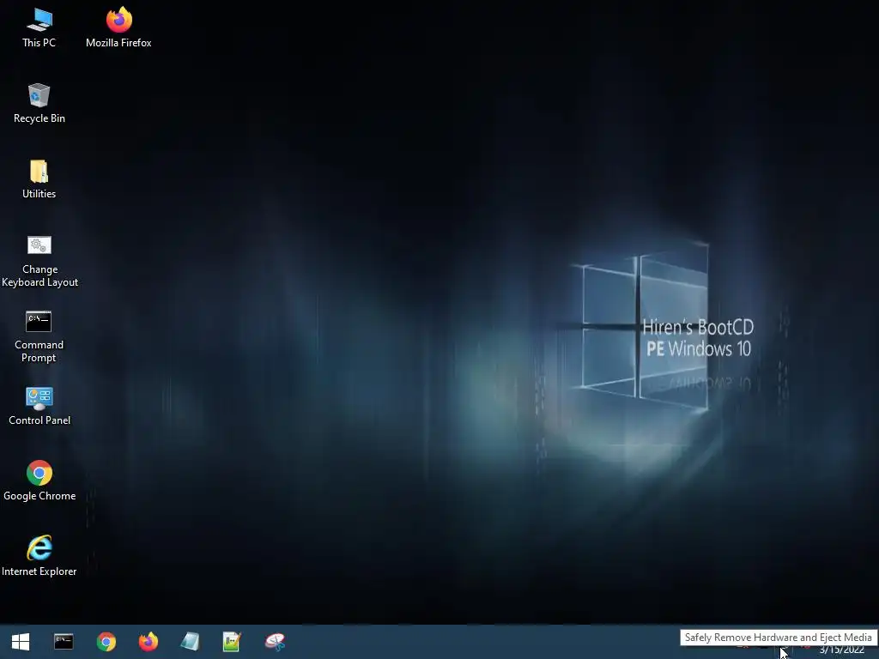This screenshot has height=659, width=879.
Task: Click Command Prompt icon in taskbar
Action: pos(64,642)
